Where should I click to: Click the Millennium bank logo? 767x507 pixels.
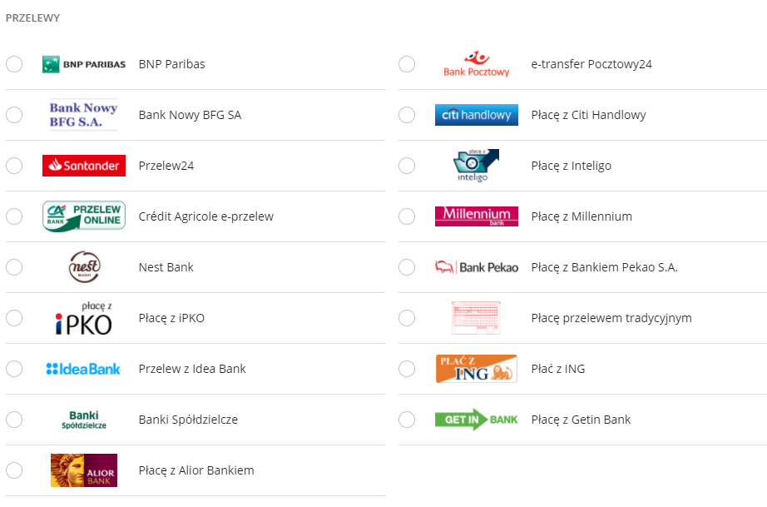click(477, 216)
